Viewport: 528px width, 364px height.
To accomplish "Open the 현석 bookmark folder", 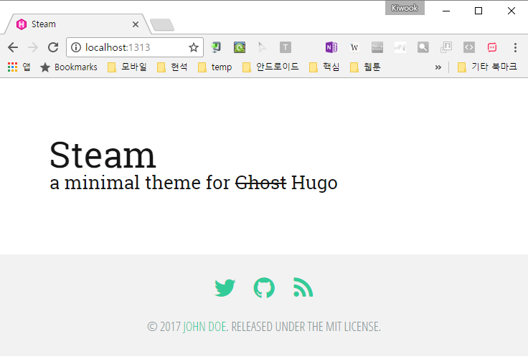I will pos(172,67).
